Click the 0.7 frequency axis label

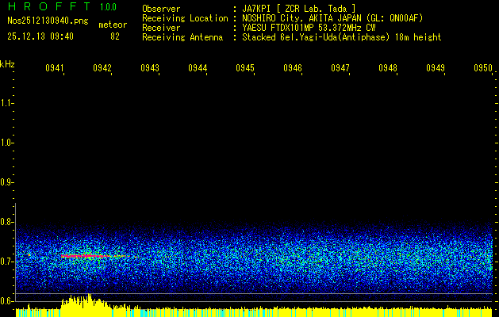7,261
